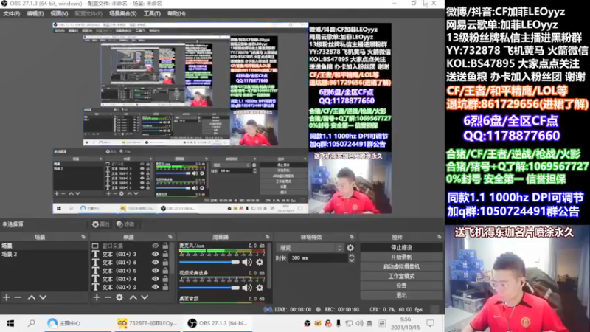Mute the 麦克风/Aux speaker icon
Viewport: 590px width, 332px height.
(x=247, y=262)
